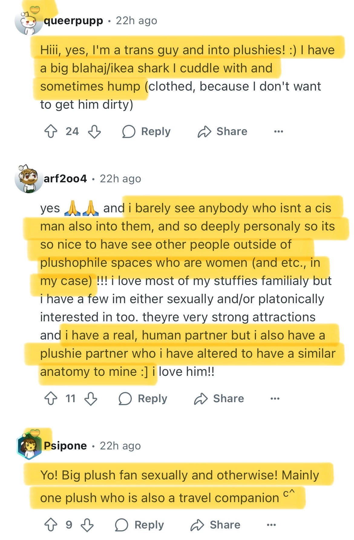Downvote queerpupp's comment

(94, 131)
